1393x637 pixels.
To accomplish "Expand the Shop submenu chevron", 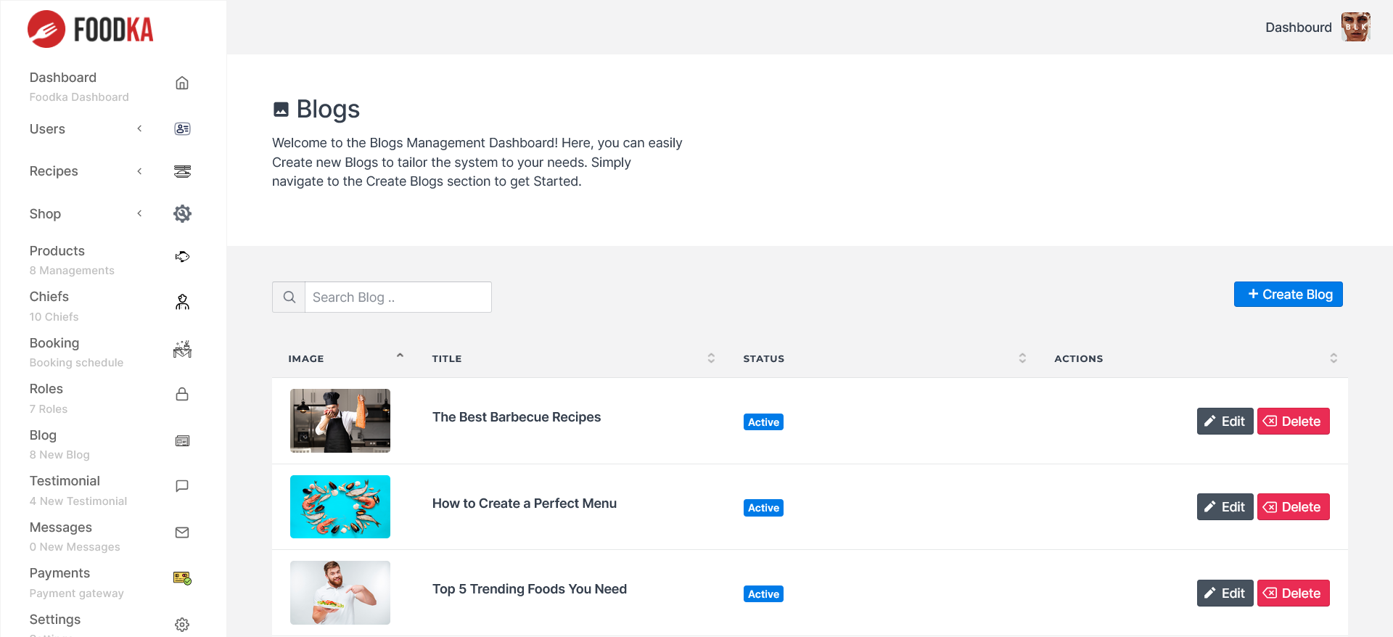I will coord(139,214).
